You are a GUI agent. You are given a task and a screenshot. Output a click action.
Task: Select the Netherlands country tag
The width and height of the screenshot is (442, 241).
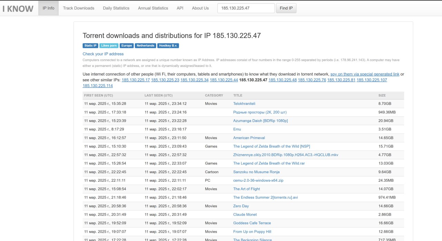[x=145, y=46]
